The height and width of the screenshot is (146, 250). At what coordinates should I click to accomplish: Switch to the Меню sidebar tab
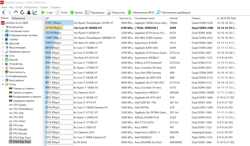5,18
